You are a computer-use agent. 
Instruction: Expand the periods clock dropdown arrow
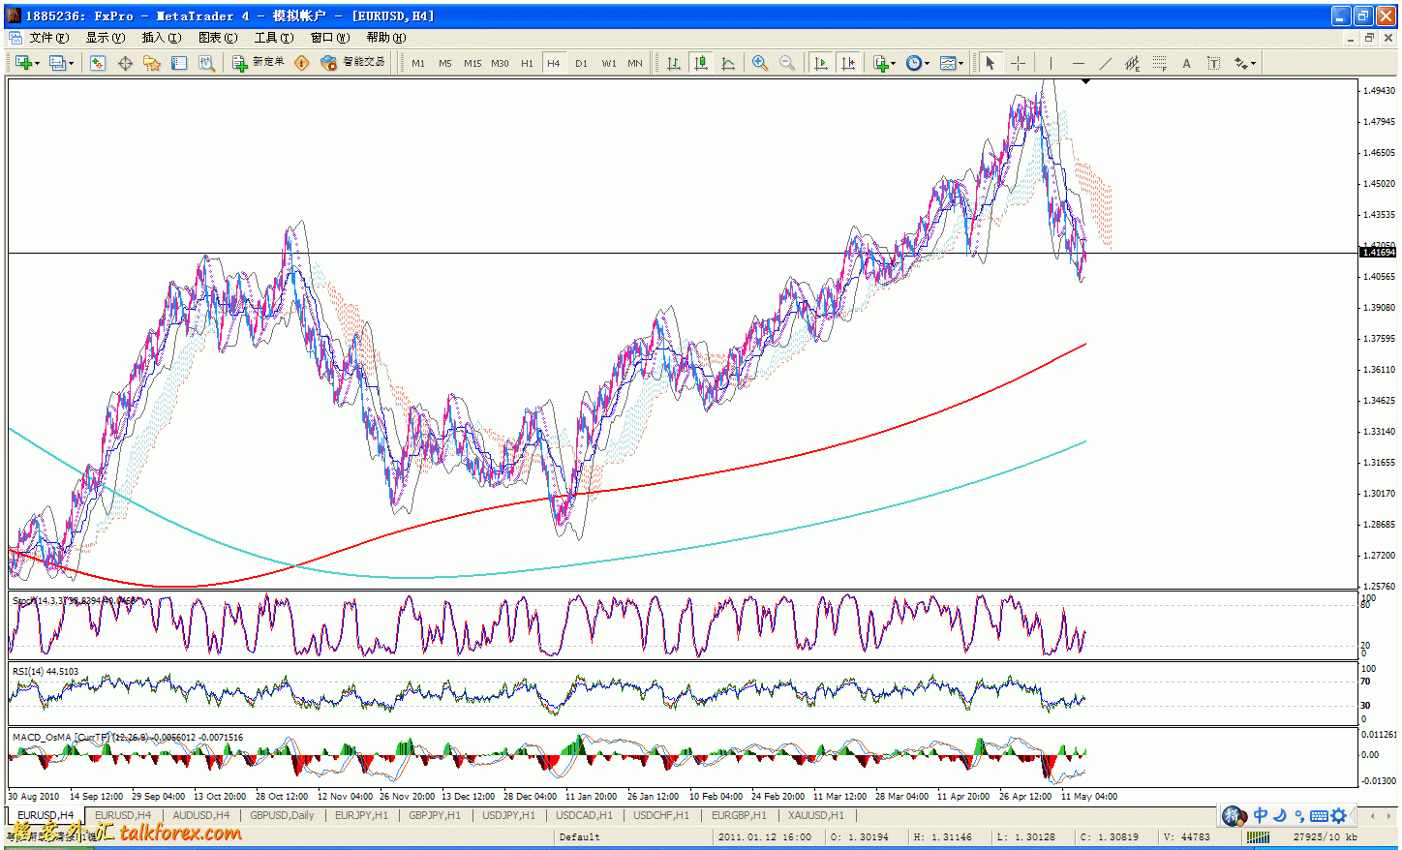(x=927, y=64)
